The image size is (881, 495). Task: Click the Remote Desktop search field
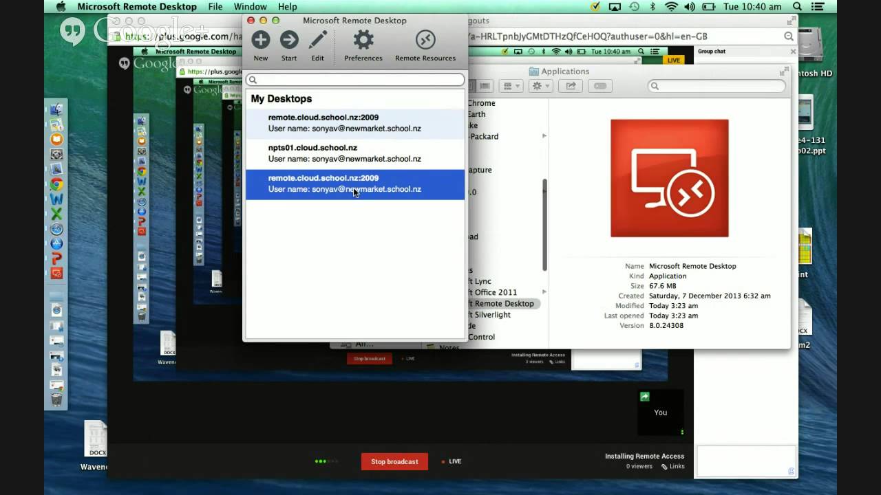tap(355, 80)
